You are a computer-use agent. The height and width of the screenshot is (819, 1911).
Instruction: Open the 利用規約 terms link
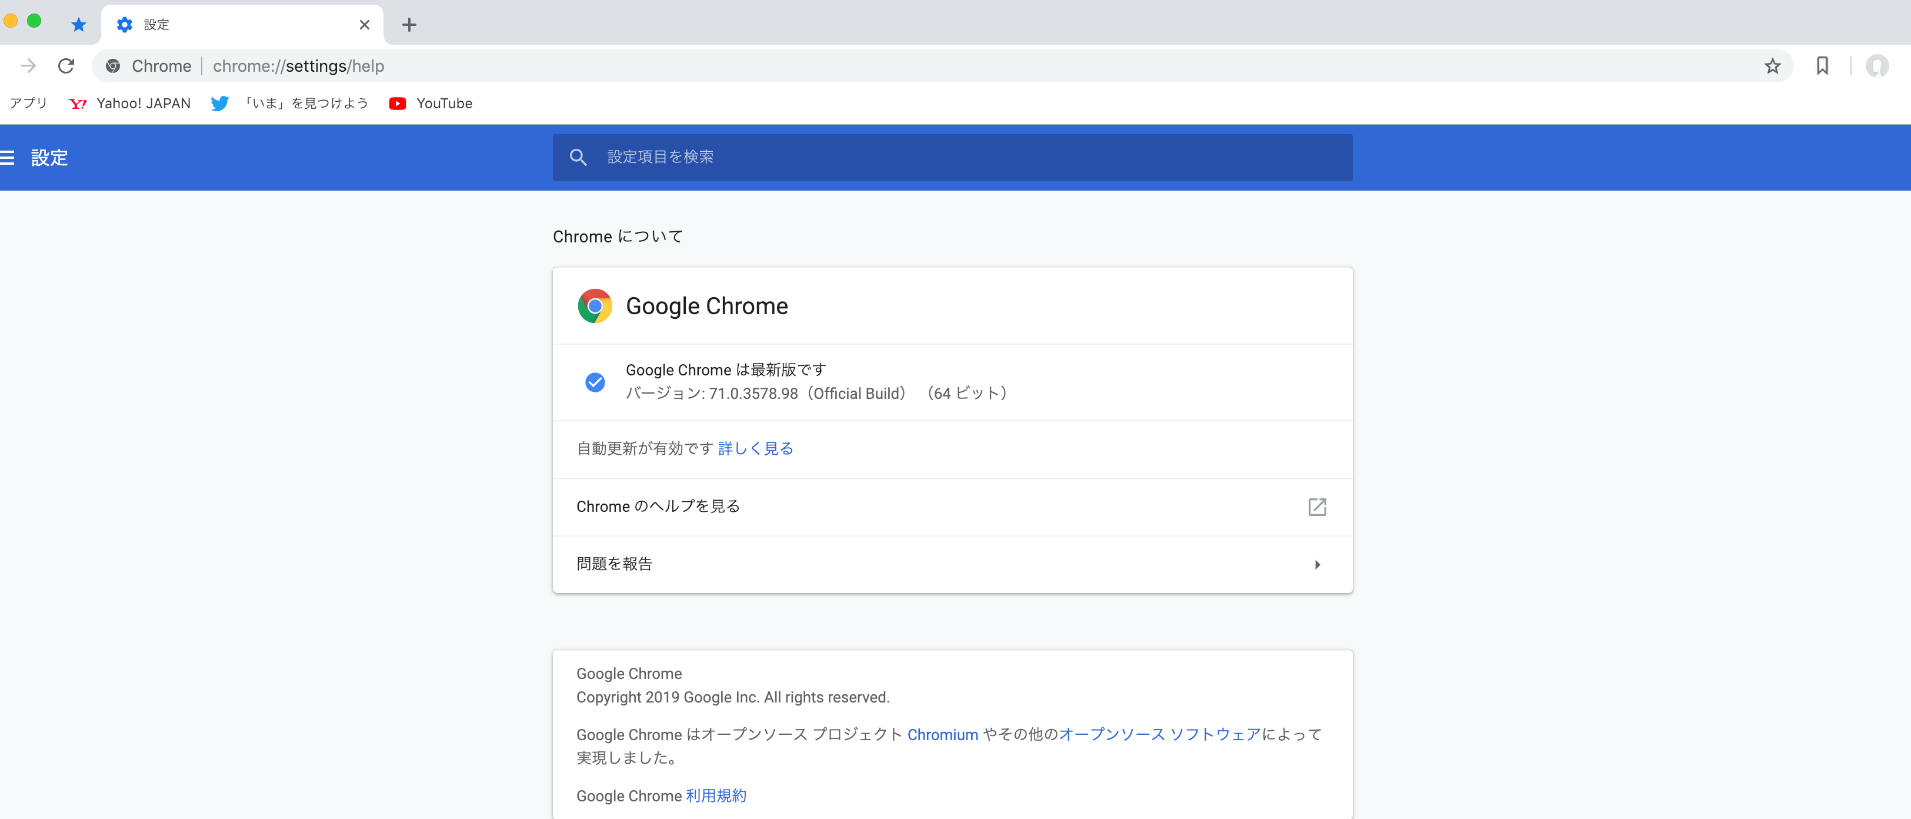click(x=716, y=796)
